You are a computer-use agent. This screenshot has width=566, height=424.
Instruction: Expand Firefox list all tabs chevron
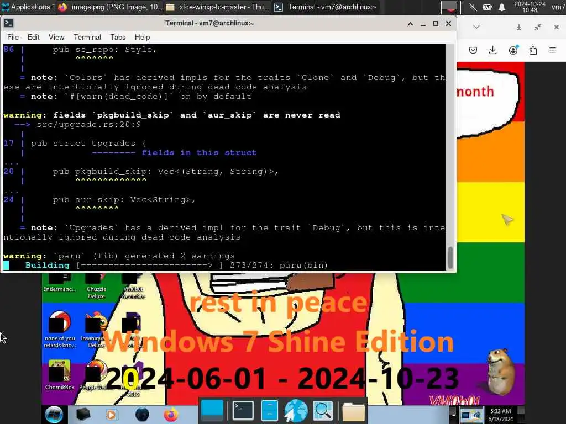pyautogui.click(x=476, y=26)
